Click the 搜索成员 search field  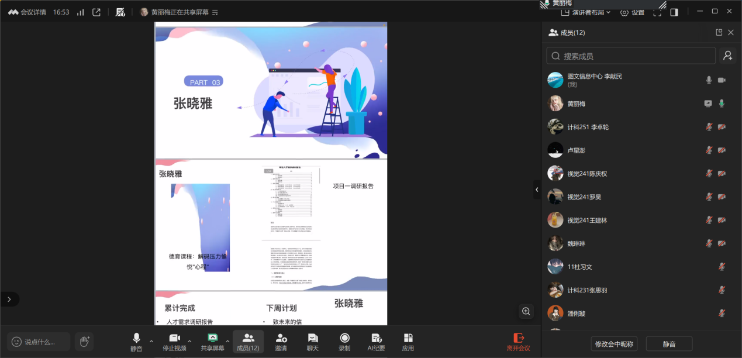click(x=631, y=56)
